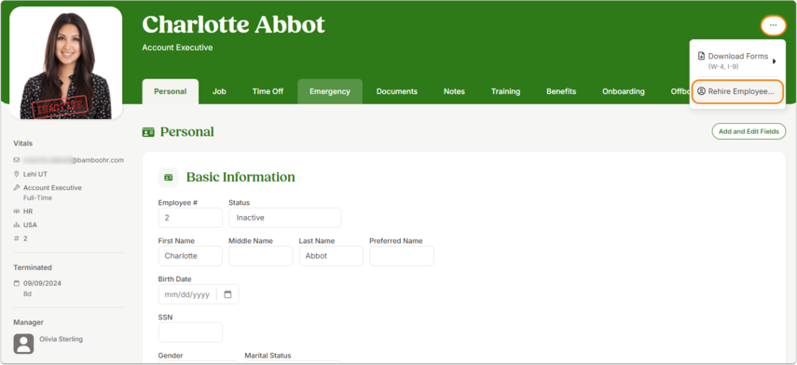The image size is (797, 365).
Task: Open the Notes tab
Action: pyautogui.click(x=454, y=91)
